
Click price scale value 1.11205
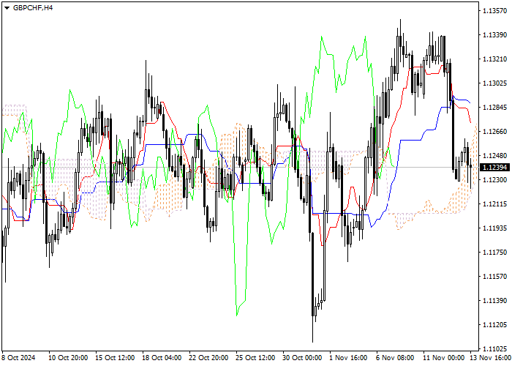click(494, 325)
